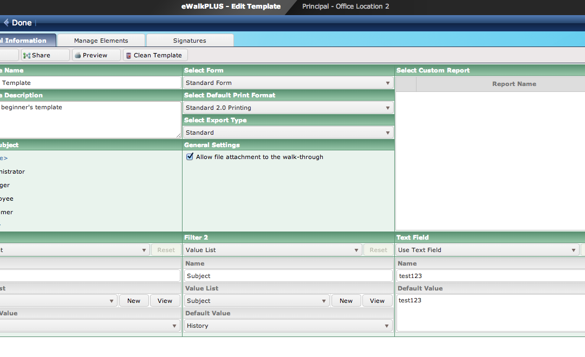Click the 'Principal - Office Location 2' title text

tap(346, 6)
